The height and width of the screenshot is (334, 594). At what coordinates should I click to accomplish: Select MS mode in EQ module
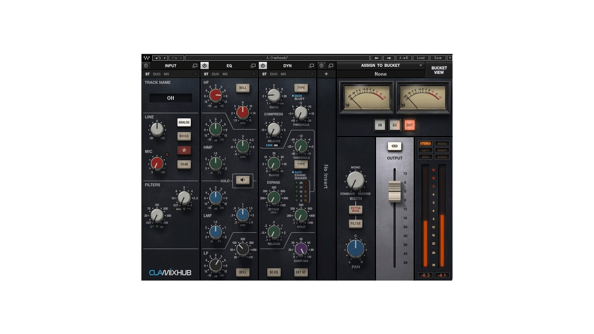(x=225, y=74)
